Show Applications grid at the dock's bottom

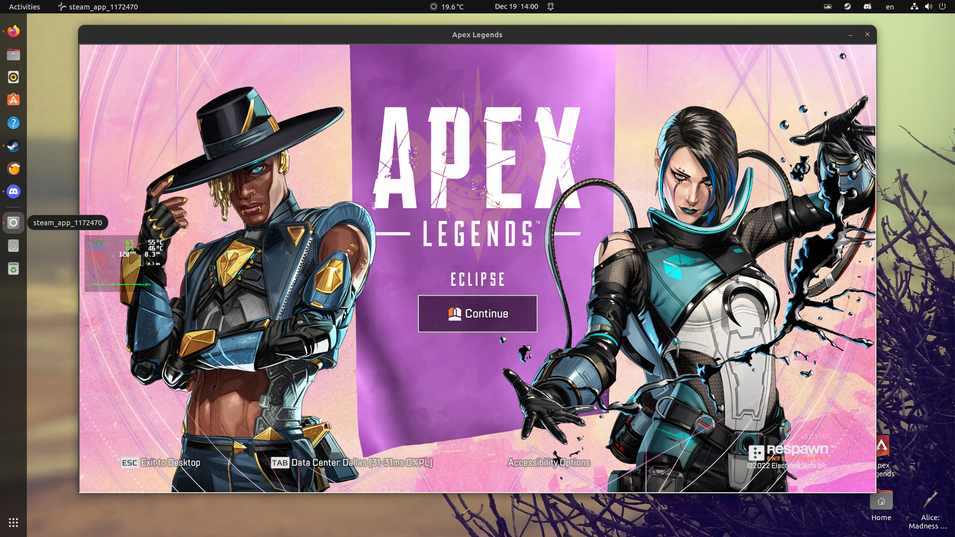click(13, 523)
